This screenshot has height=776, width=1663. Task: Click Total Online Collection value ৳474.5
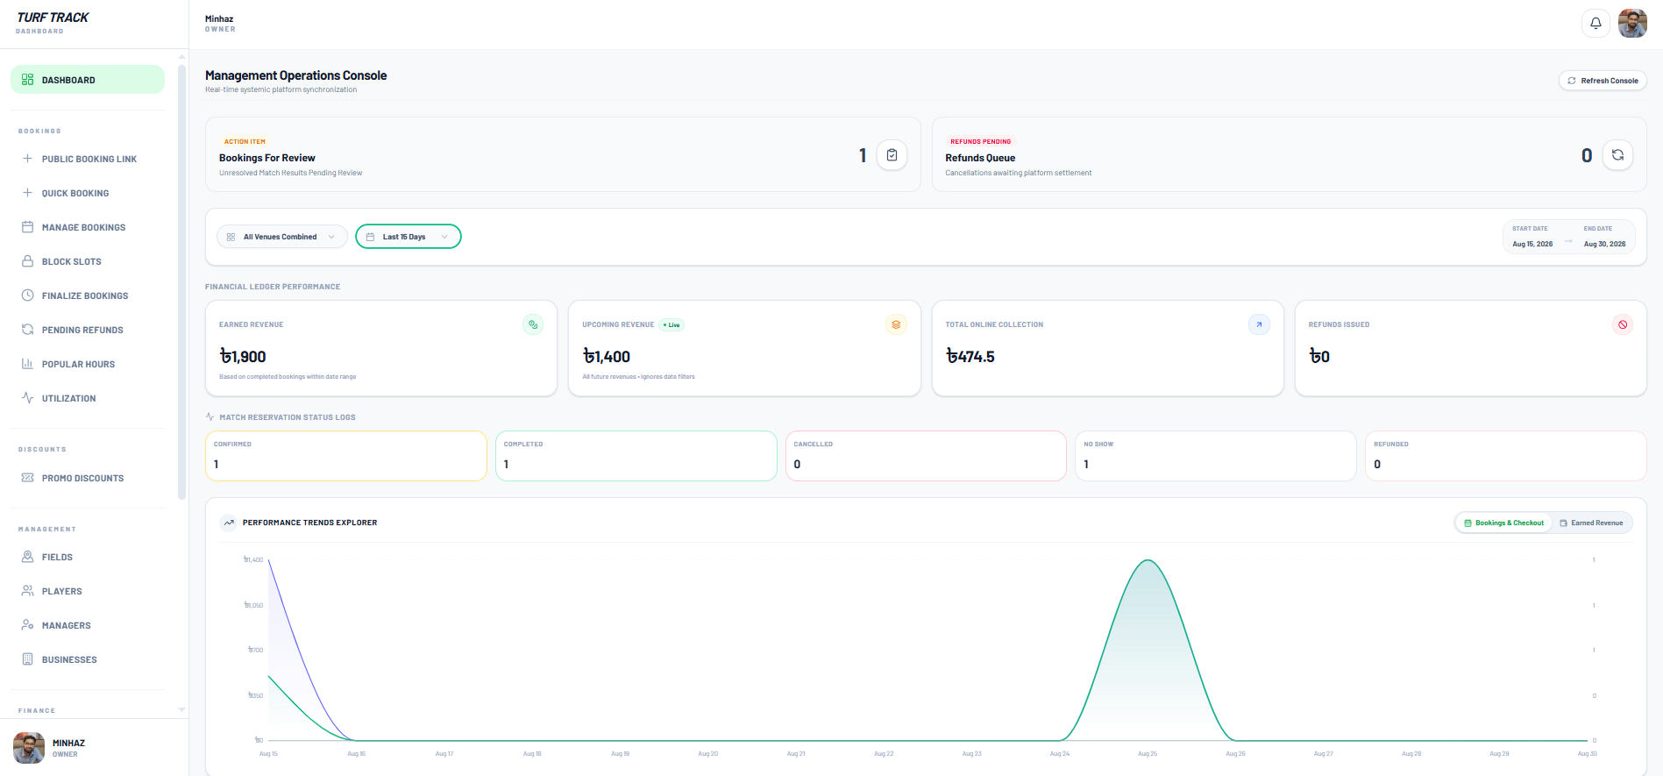pyautogui.click(x=970, y=357)
